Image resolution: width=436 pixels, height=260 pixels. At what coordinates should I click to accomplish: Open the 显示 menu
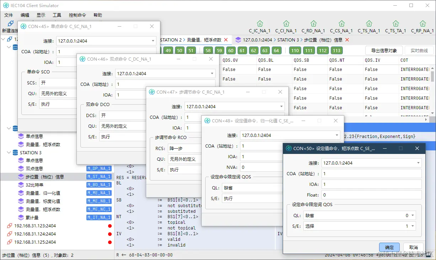[41, 15]
